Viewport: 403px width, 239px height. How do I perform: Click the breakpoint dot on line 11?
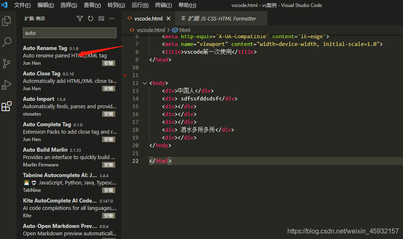(x=125, y=75)
